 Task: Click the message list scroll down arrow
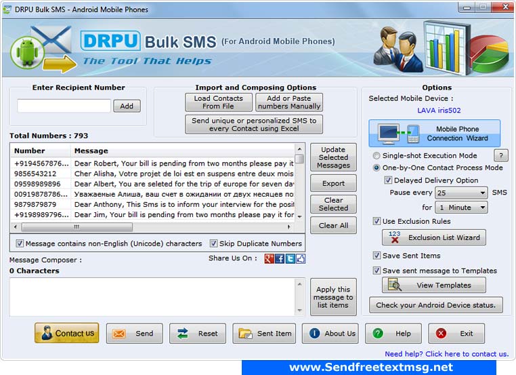coord(299,217)
